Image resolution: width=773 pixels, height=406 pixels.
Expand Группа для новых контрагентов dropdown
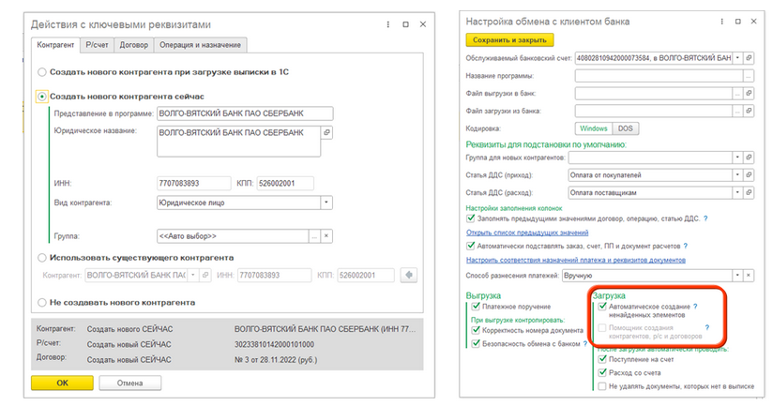(737, 158)
